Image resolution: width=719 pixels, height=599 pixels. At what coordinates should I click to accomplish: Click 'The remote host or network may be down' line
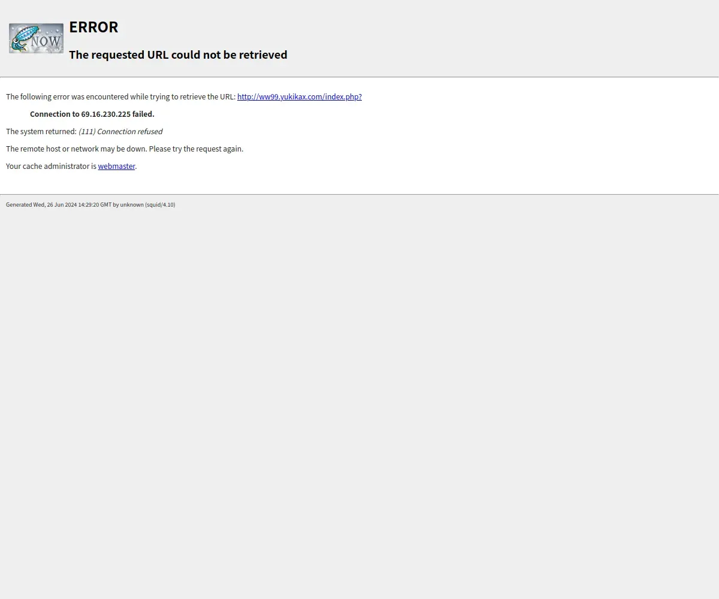click(x=125, y=149)
